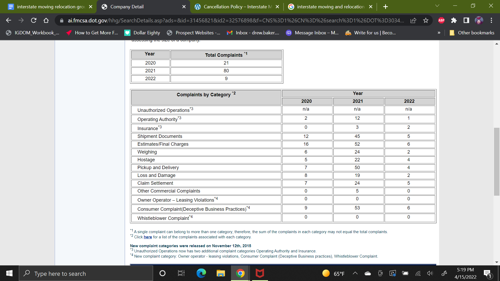
Task: Click the page vertical scrollbar thumb
Action: [x=497, y=162]
